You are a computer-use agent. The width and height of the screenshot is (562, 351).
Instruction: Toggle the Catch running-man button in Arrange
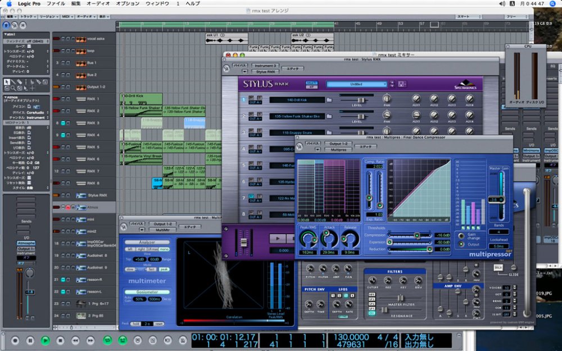(6, 25)
